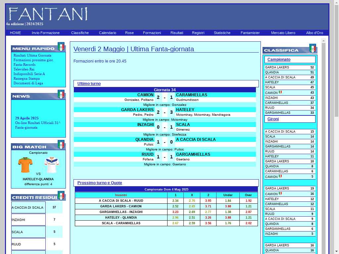Image resolution: width=339 pixels, height=254 pixels.
Task: Go to the HOME menu item
Action: 15,33
